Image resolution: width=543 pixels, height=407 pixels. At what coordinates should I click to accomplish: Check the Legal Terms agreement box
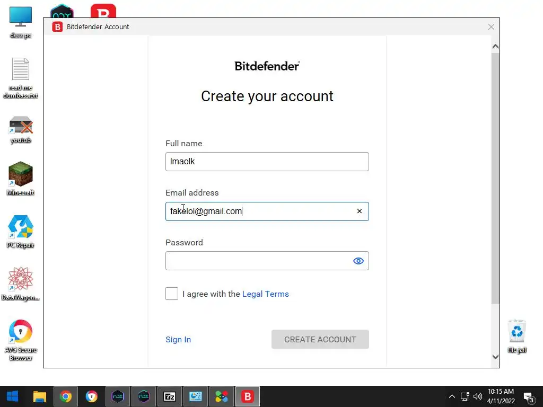tap(172, 294)
